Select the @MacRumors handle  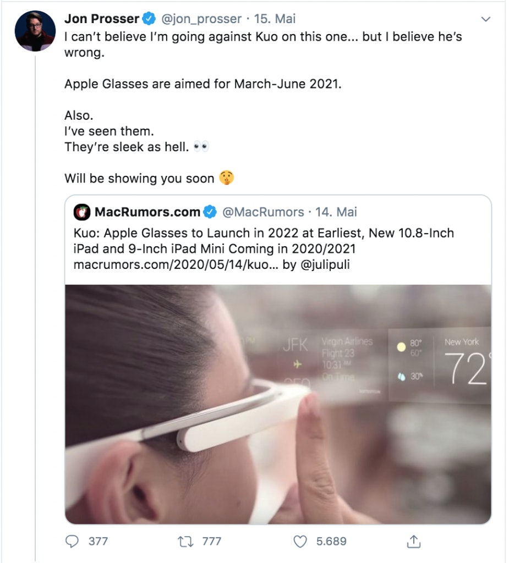pos(262,212)
